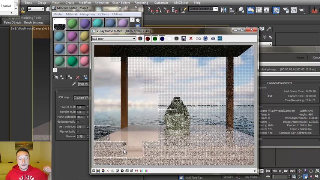Viewport: 320px width, 180px height.
Task: Open the Rendering menu
Action: coord(141,3)
